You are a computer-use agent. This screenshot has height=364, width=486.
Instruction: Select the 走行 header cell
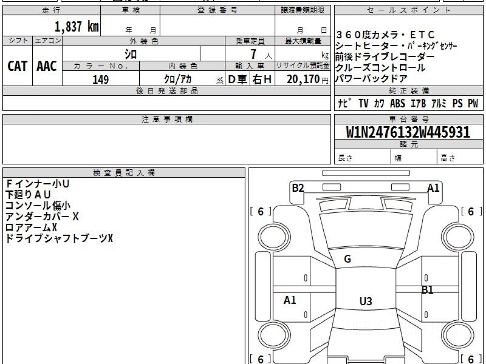(x=51, y=11)
